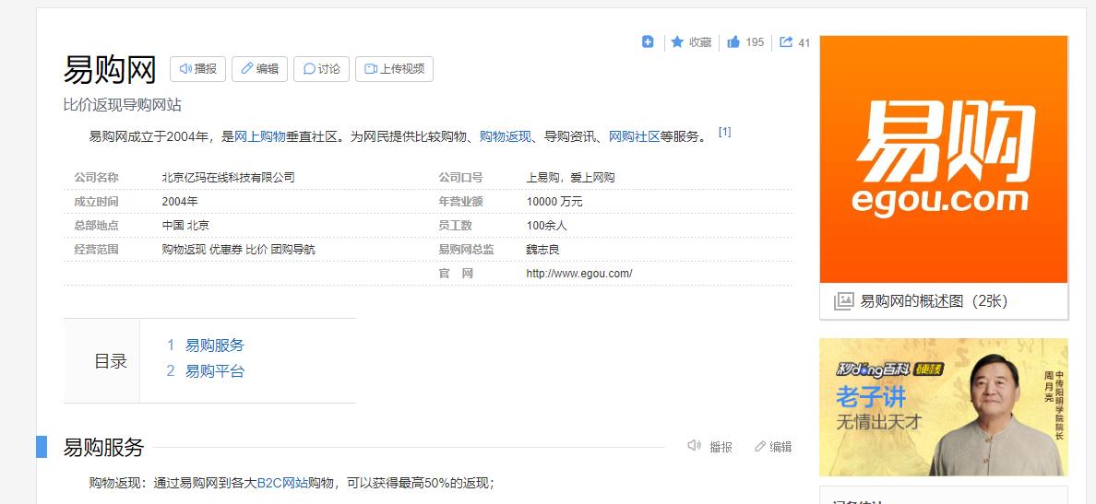Like the entry via thumbs-up icon
Image resolution: width=1096 pixels, height=504 pixels.
point(733,41)
